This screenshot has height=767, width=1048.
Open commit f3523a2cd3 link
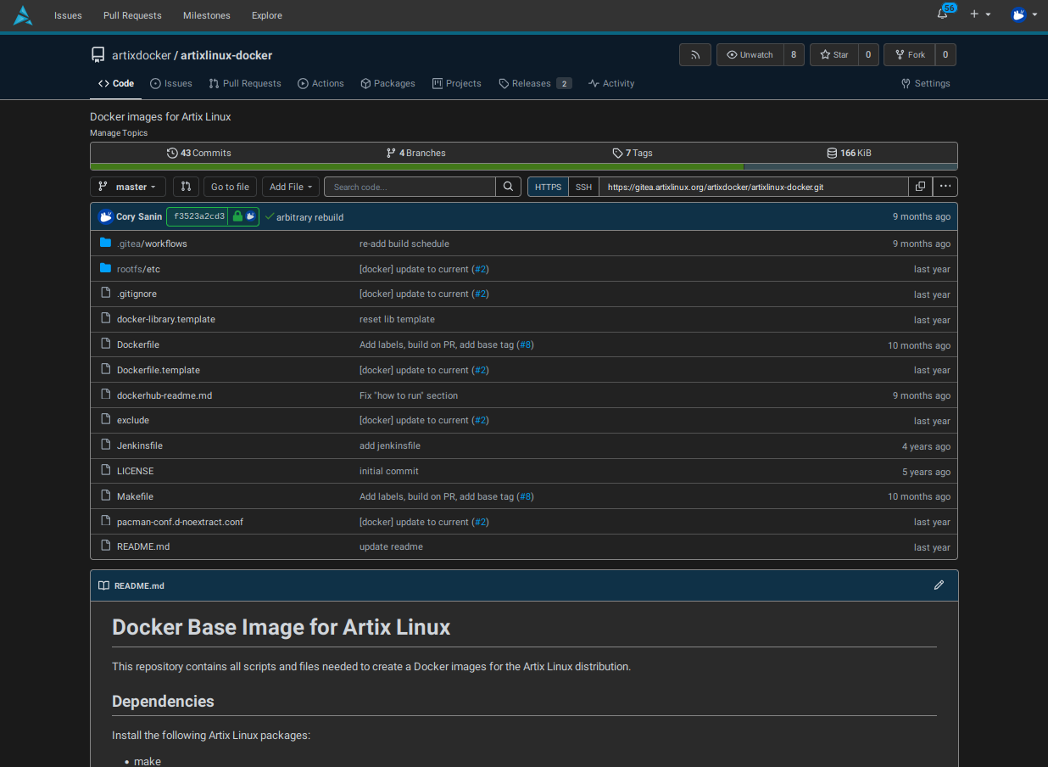pyautogui.click(x=199, y=216)
